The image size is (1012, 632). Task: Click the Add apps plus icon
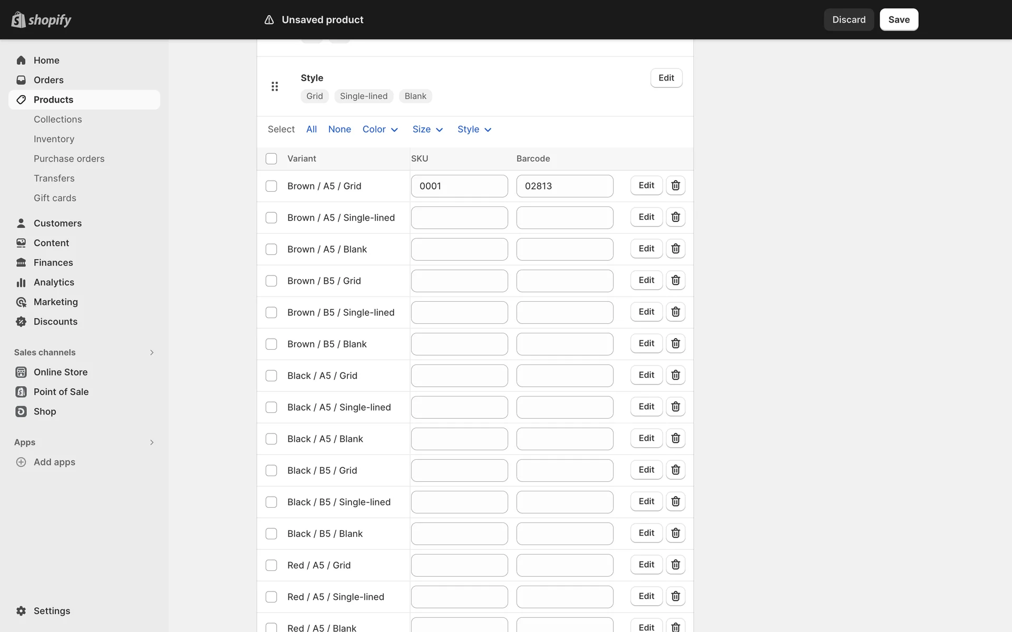pos(21,462)
